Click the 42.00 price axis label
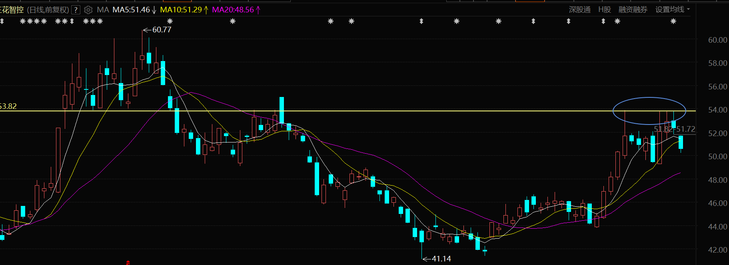This screenshot has width=729, height=265. point(717,250)
